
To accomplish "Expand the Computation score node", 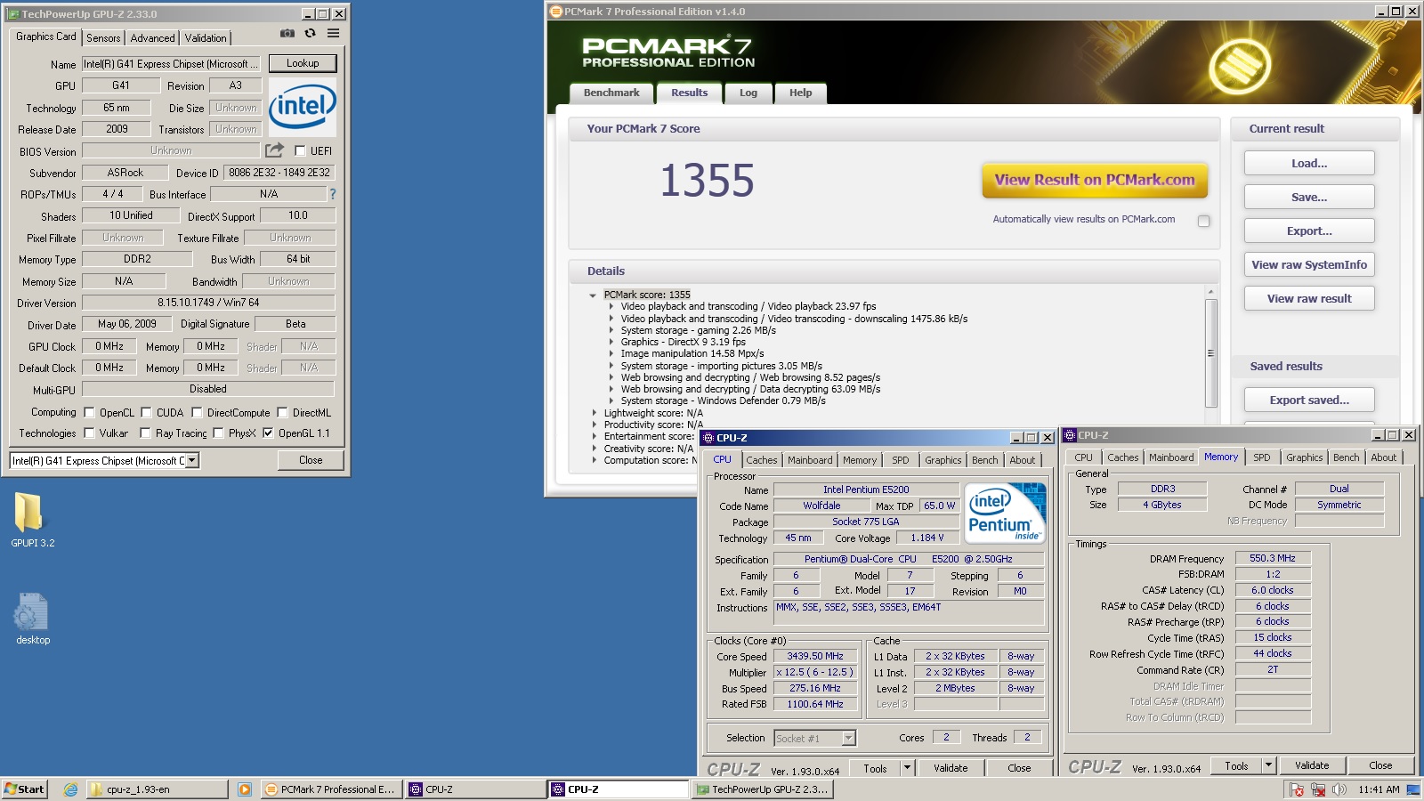I will pos(595,460).
